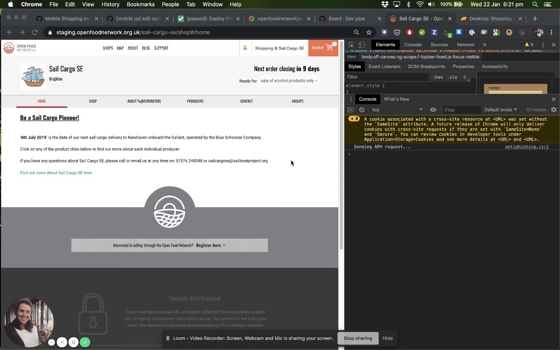
Task: Click the Pocket extension icon
Action: point(397,32)
